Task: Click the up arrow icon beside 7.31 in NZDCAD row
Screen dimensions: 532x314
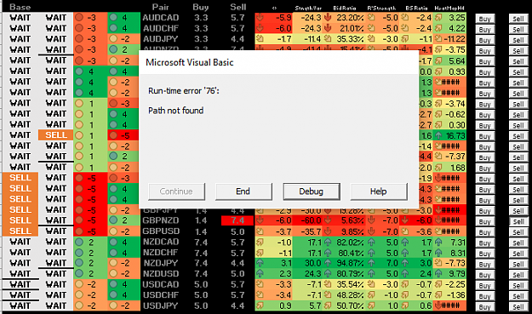Action: (x=438, y=243)
